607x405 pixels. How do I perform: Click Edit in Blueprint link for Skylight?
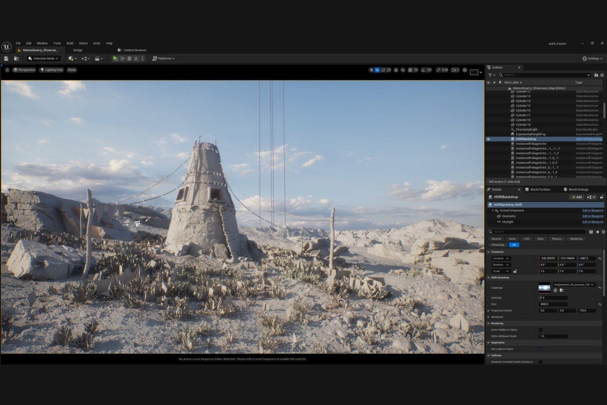(593, 222)
